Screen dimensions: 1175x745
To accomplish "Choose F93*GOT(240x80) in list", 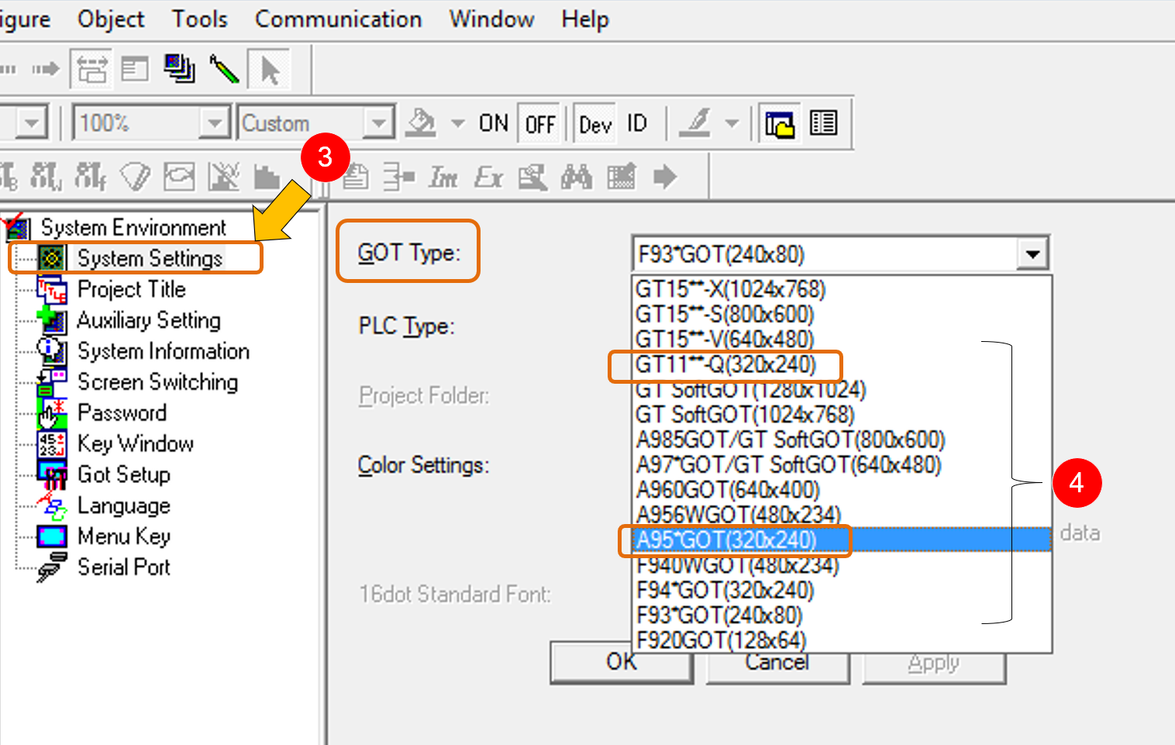I will 842,615.
